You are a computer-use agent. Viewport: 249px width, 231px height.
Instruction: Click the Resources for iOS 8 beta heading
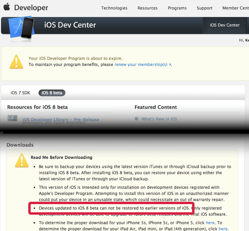(x=37, y=107)
